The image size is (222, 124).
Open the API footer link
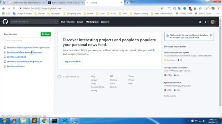click(111, 76)
